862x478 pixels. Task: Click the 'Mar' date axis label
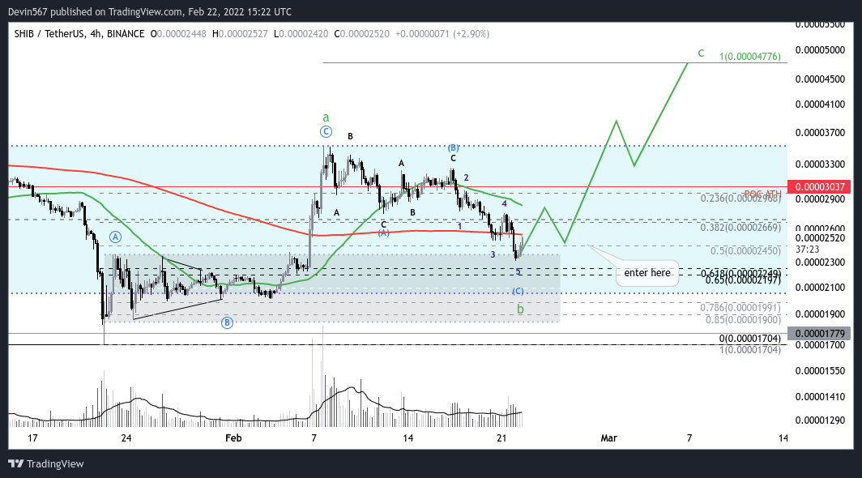[x=609, y=437]
